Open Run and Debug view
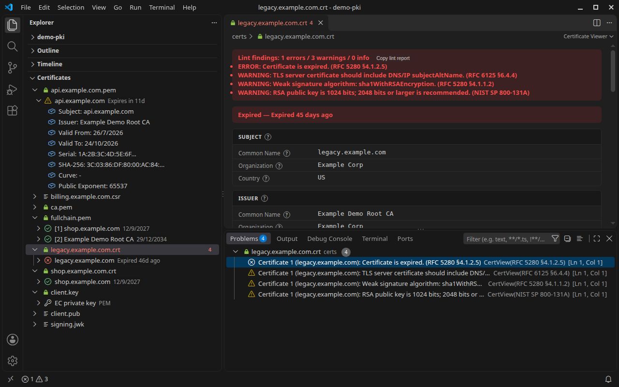This screenshot has width=619, height=387. pos(13,89)
